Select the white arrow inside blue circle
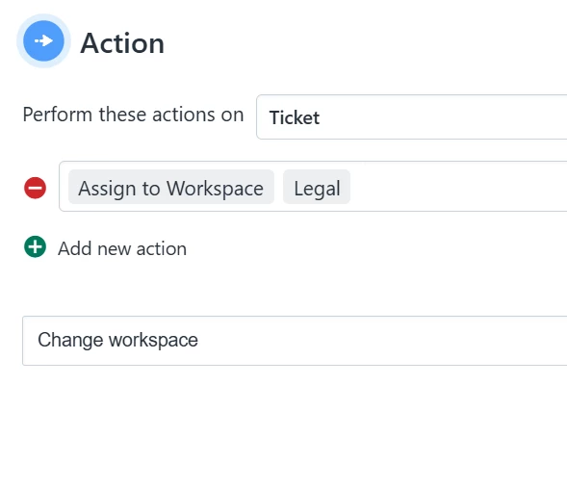This screenshot has height=488, width=567. pos(43,40)
